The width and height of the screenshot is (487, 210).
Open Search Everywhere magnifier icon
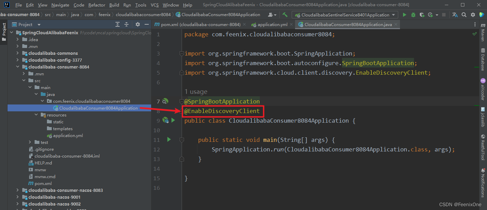click(x=464, y=15)
